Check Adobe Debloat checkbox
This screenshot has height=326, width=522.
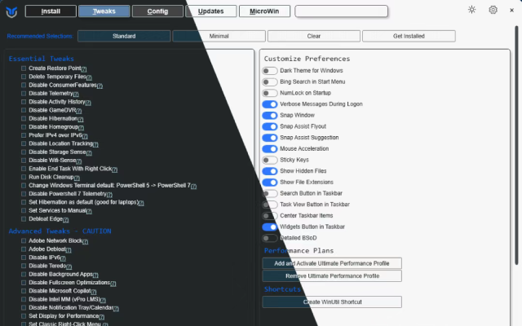(24, 249)
